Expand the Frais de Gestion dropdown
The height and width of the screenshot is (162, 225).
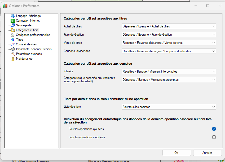169,35
